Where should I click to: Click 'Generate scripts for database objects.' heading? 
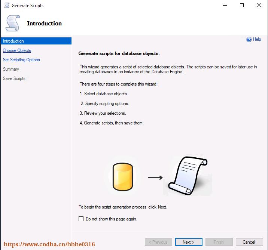(119, 53)
